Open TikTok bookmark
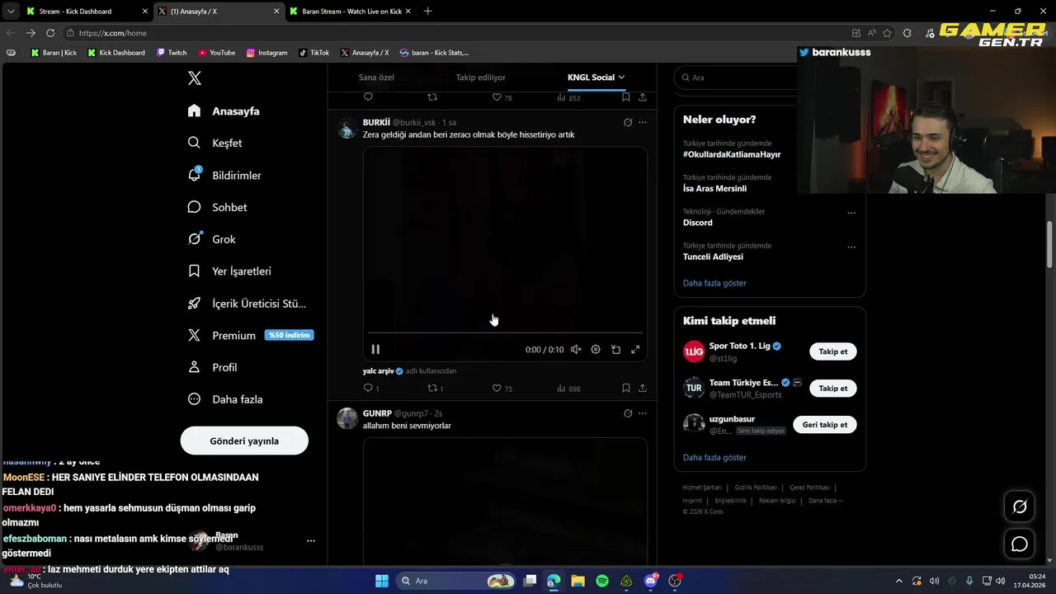The height and width of the screenshot is (594, 1056). coord(313,53)
